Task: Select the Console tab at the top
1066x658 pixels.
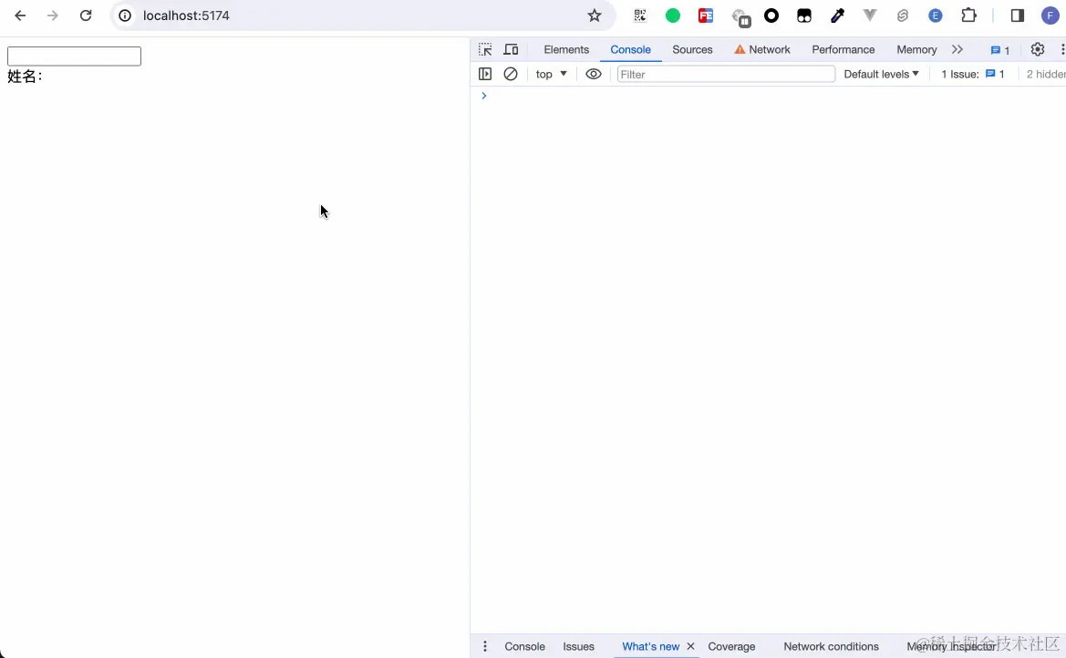Action: click(x=630, y=49)
